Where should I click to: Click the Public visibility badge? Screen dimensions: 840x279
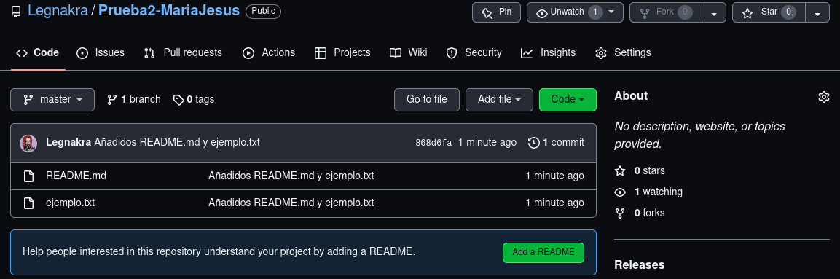263,11
